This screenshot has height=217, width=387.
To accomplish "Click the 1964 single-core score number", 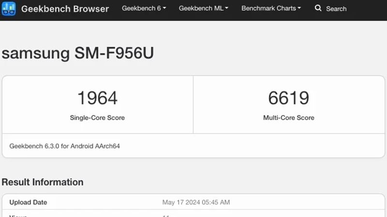I will (97, 98).
